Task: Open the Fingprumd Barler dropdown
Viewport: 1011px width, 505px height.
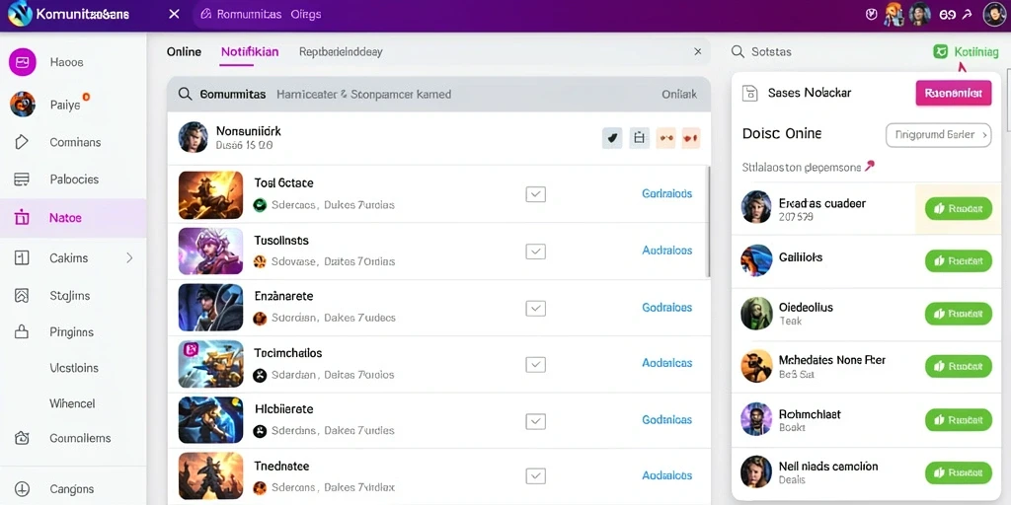Action: point(938,135)
